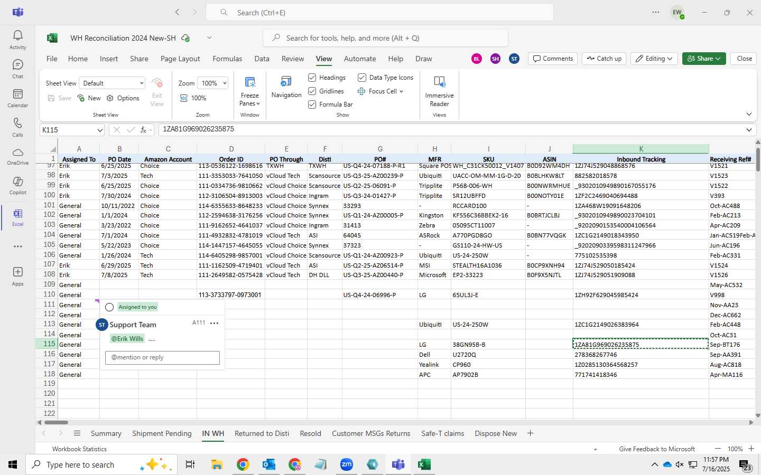Open OneDrive in Teams sidebar
761x475 pixels.
pyautogui.click(x=17, y=156)
